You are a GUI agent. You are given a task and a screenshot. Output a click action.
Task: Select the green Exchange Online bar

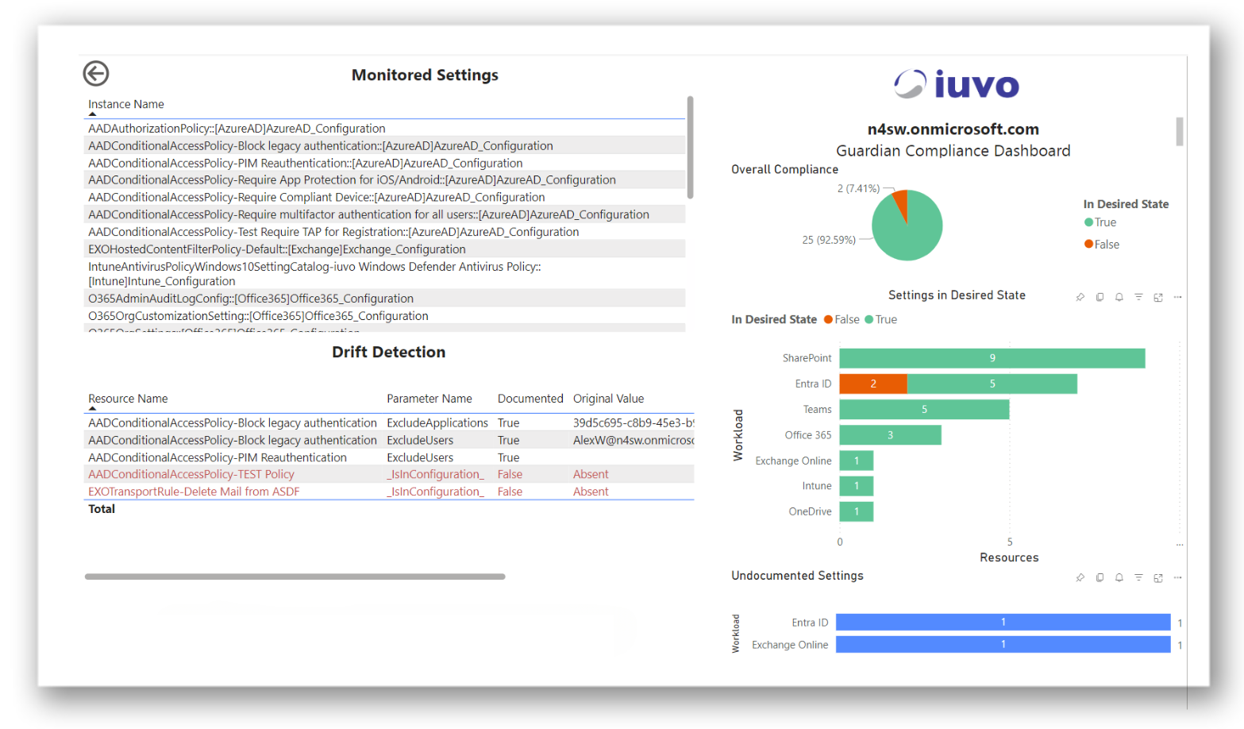point(857,461)
